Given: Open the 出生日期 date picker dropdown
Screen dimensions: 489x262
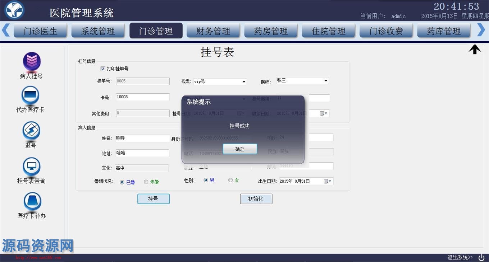Looking at the screenshot, I should (328, 181).
